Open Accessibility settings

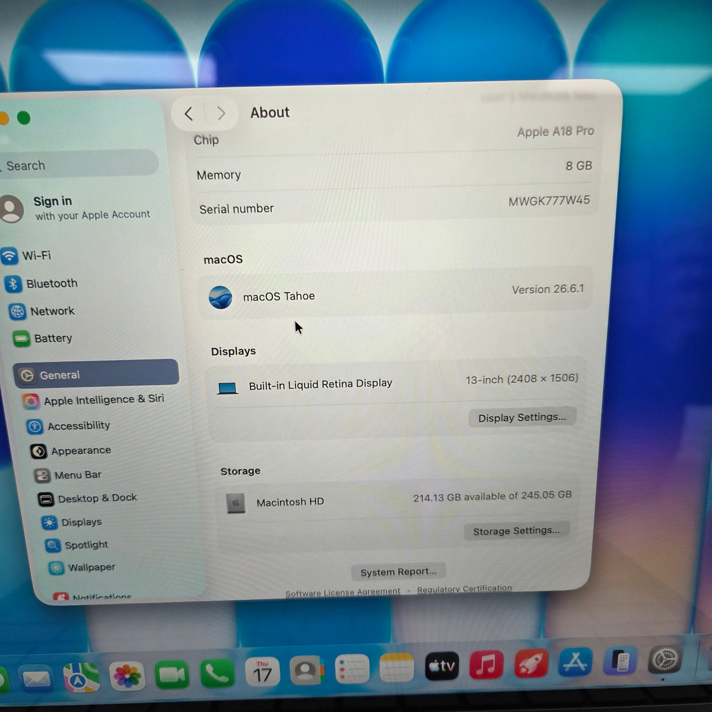tap(68, 426)
